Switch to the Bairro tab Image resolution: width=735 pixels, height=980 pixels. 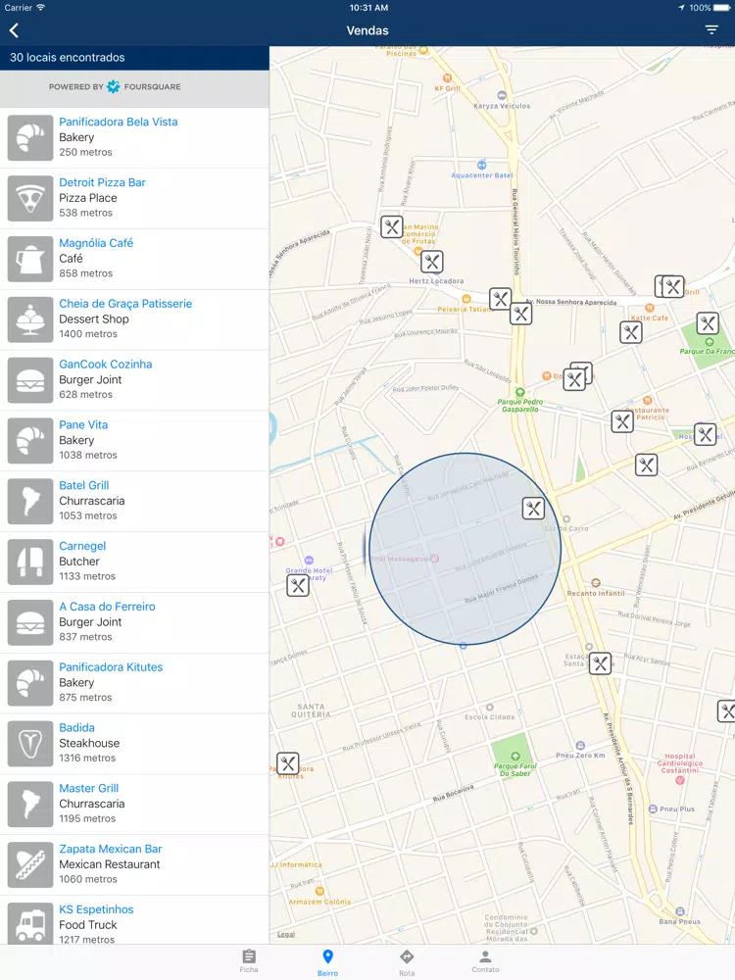pyautogui.click(x=327, y=962)
